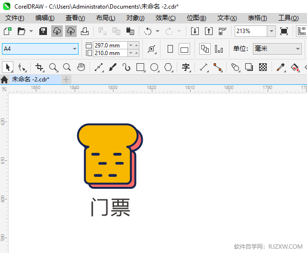This screenshot has width=307, height=253.
Task: Click the Export to PDF icon
Action: (x=223, y=31)
